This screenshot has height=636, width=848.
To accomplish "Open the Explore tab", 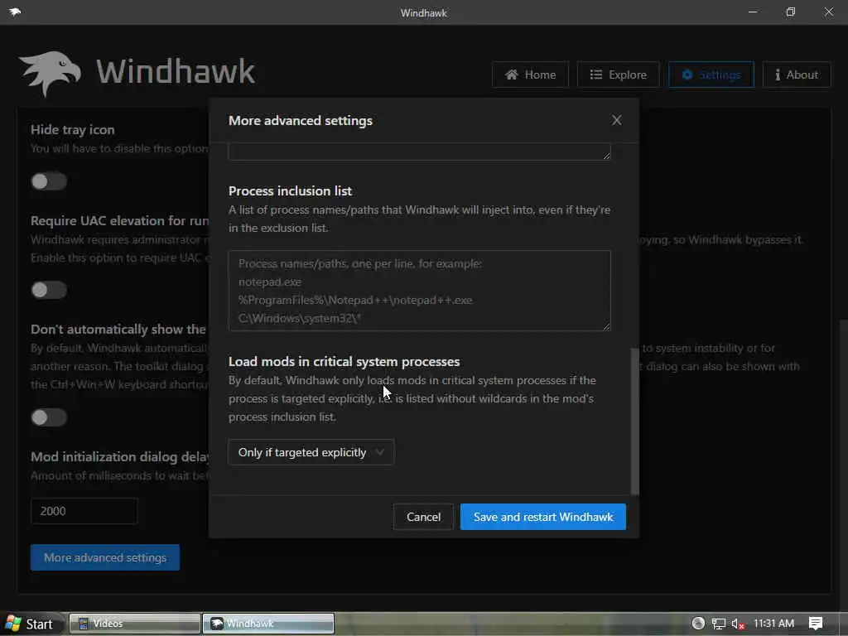I will 618,75.
